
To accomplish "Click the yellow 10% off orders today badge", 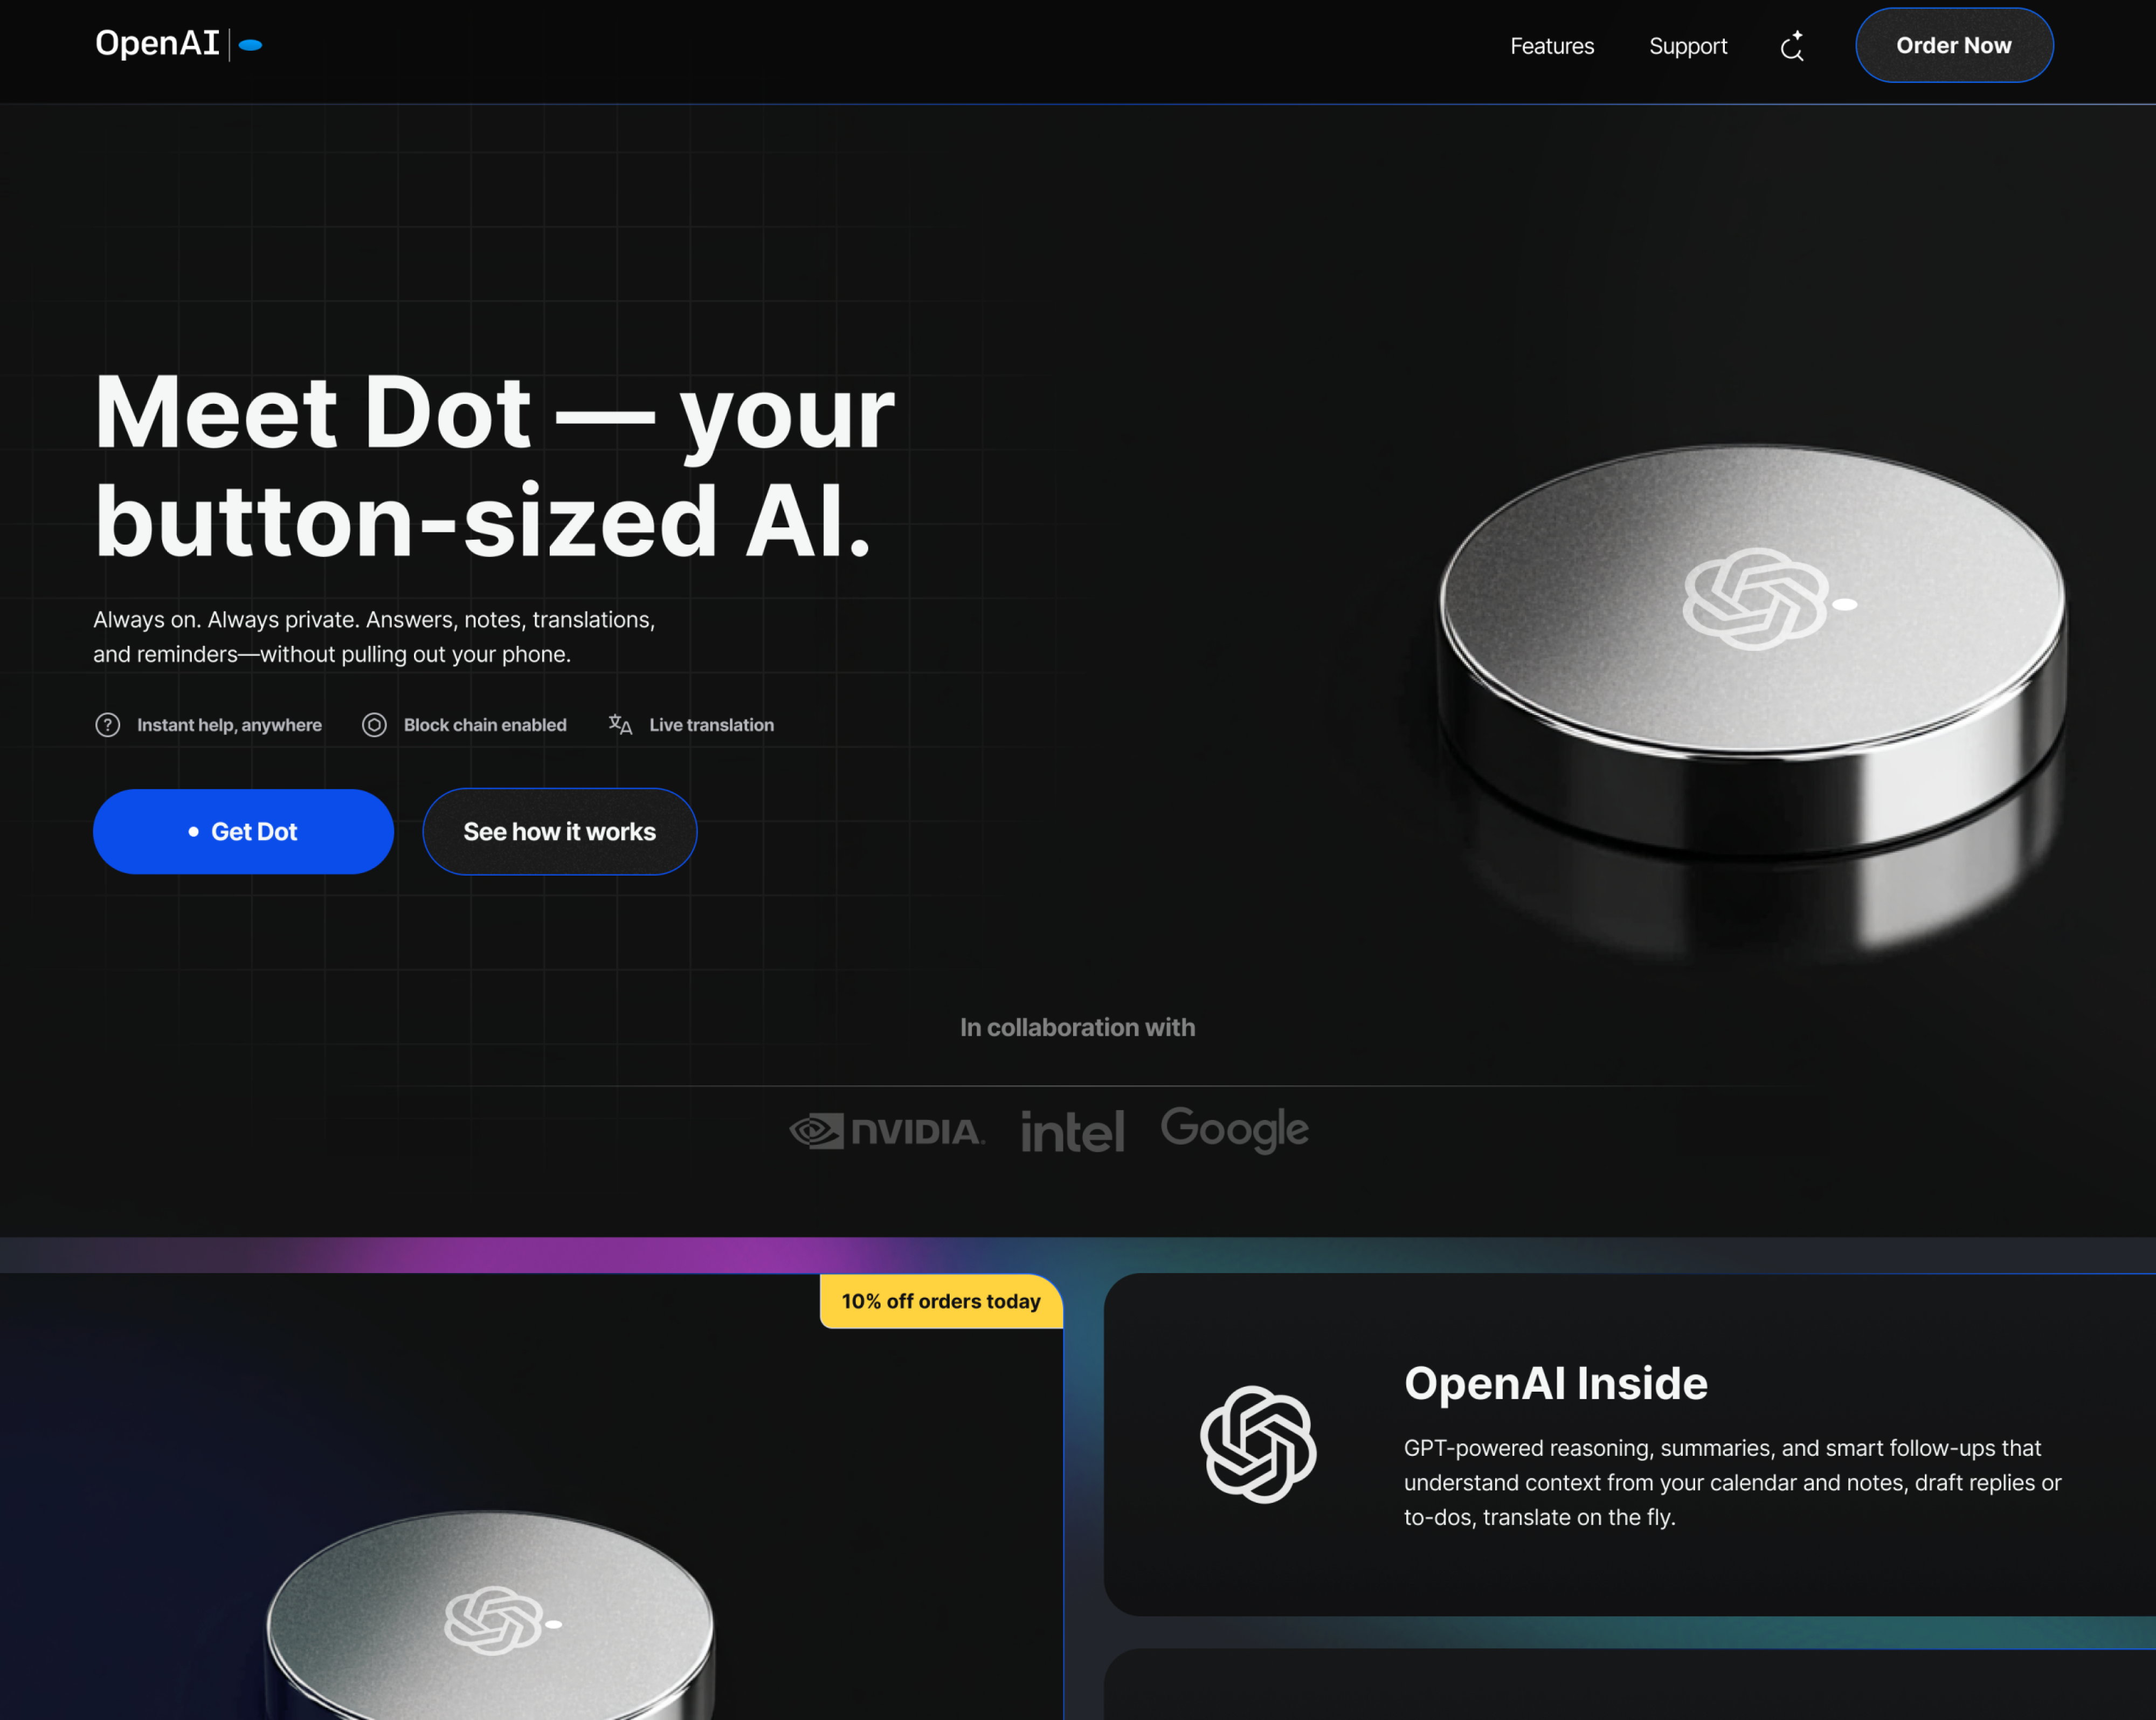I will click(x=941, y=1301).
